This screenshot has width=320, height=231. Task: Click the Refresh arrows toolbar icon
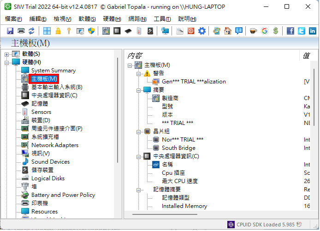(31, 31)
